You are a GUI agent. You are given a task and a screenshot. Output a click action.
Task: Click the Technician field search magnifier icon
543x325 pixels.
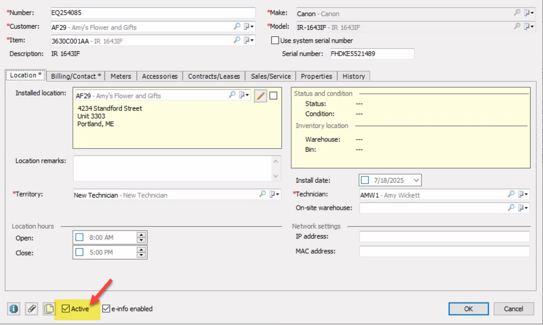511,194
